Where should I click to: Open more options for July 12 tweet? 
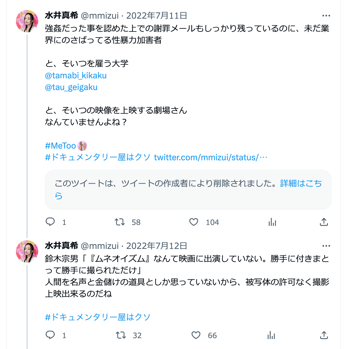tap(326, 246)
